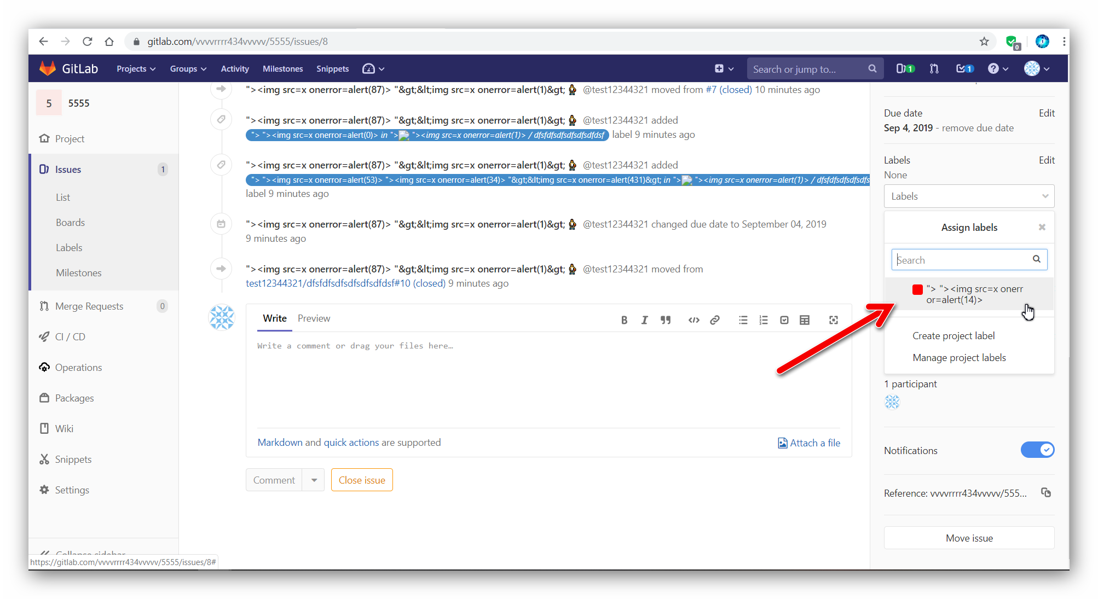Image resolution: width=1098 pixels, height=599 pixels.
Task: Open the Create project label link
Action: 953,336
